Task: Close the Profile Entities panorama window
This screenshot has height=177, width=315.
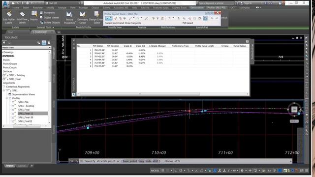Action: 73,40
